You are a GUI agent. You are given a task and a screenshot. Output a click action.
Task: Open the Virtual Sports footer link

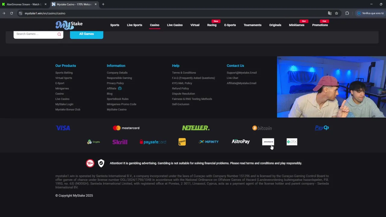64,78
